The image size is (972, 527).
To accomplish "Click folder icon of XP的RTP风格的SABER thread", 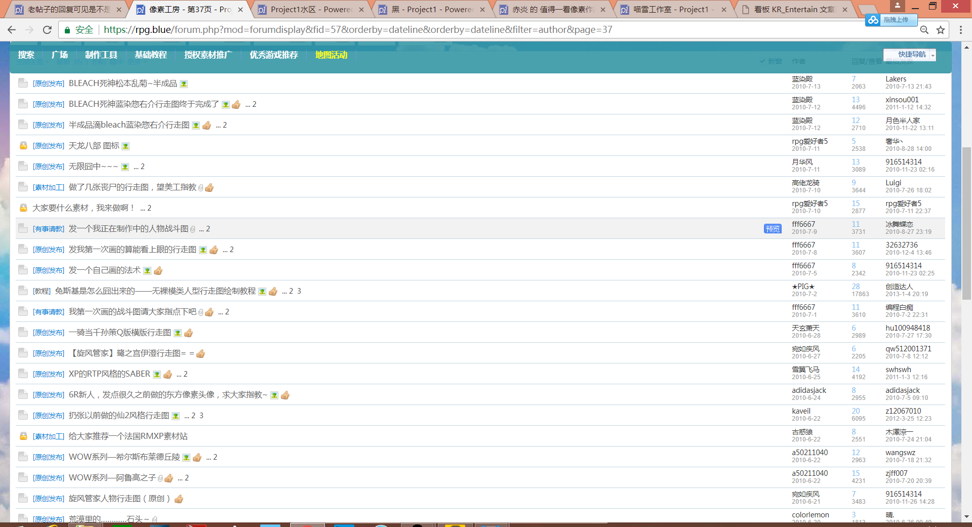I will click(23, 374).
